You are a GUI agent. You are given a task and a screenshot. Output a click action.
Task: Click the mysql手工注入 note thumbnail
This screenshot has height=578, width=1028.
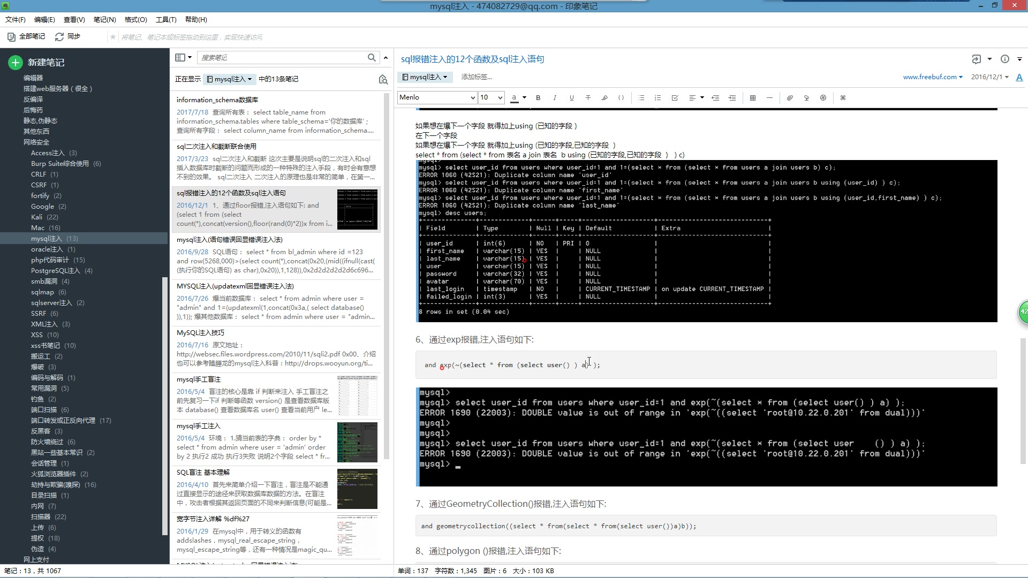[357, 443]
